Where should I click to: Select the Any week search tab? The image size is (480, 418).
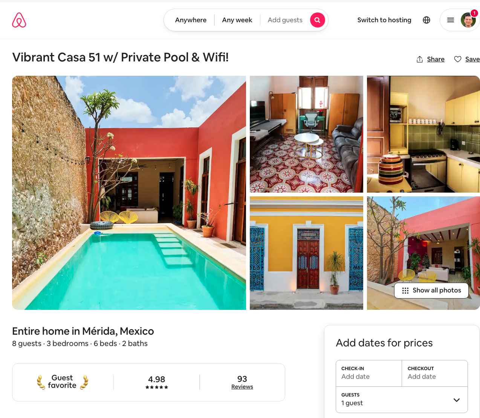[237, 20]
